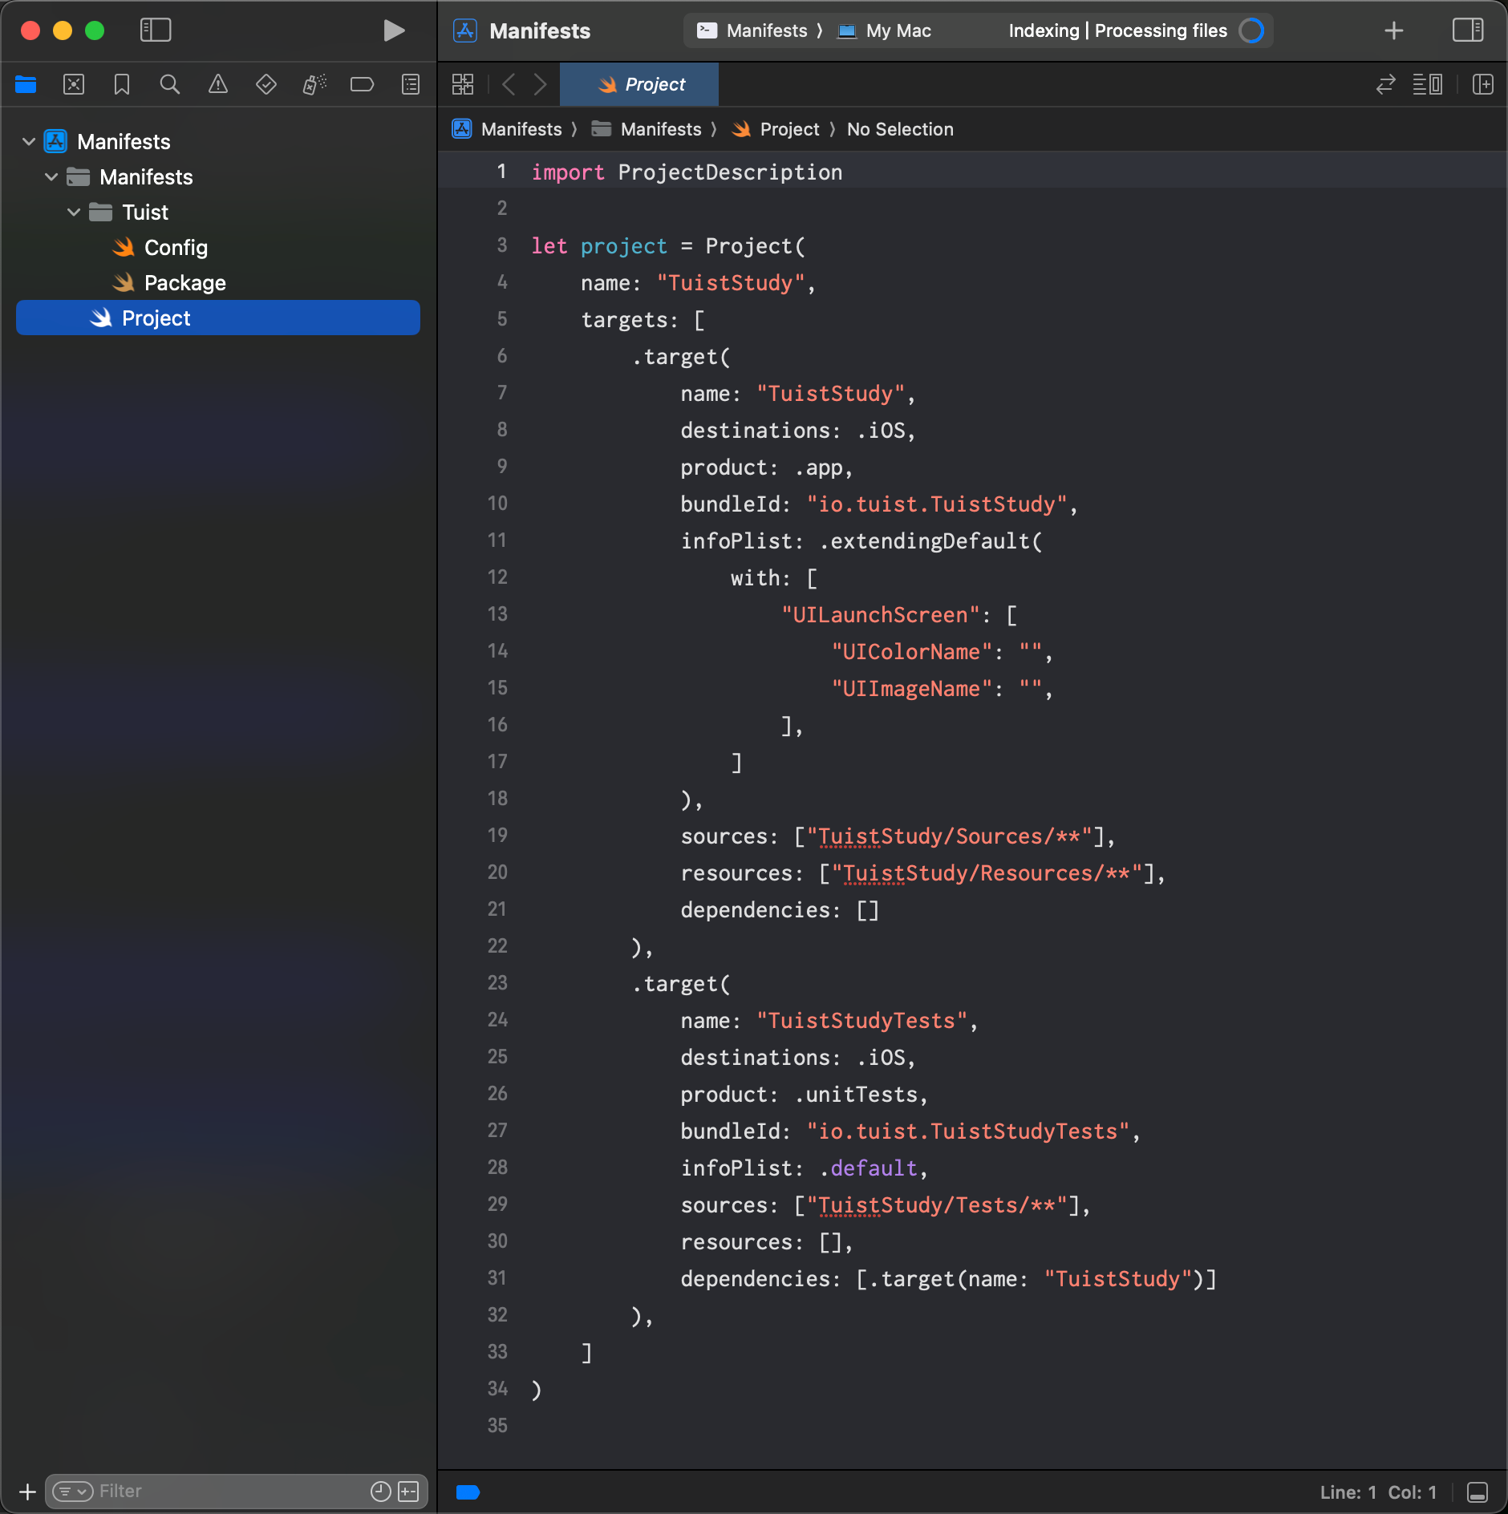Screen dimensions: 1508x1514
Task: Click line number 3 in gutter
Action: pyautogui.click(x=502, y=245)
